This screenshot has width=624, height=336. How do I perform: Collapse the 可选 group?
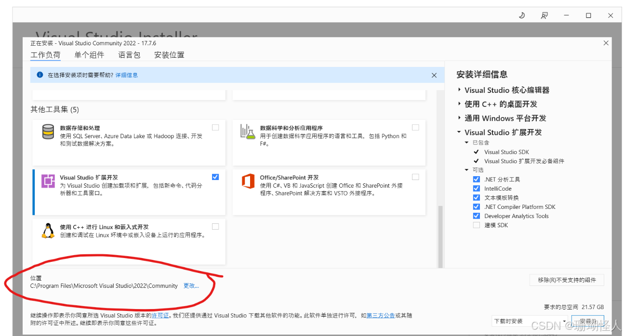click(x=466, y=170)
